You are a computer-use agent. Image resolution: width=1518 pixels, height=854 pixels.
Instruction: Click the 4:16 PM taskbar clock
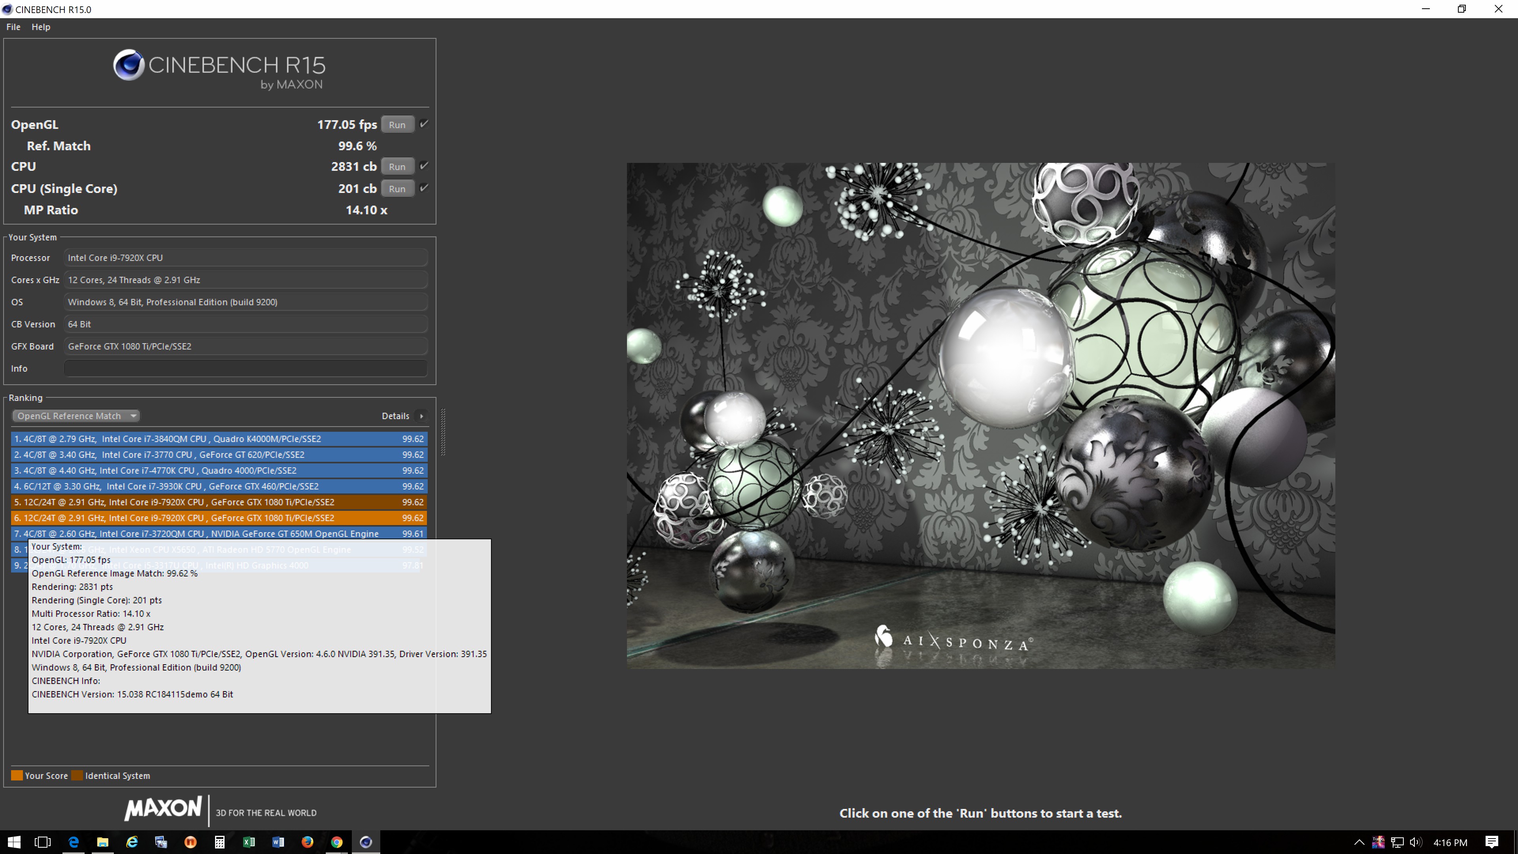[1450, 842]
